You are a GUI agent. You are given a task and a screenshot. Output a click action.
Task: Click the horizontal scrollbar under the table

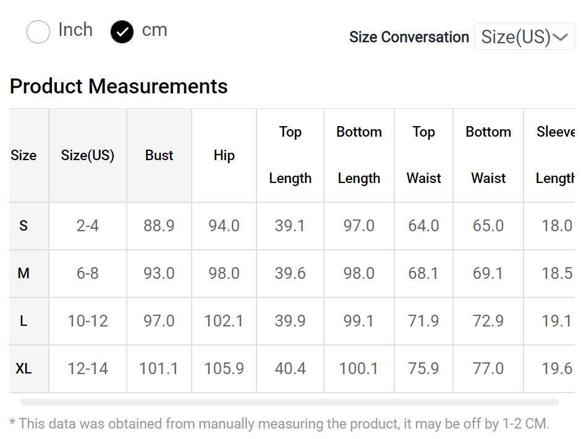(289, 402)
